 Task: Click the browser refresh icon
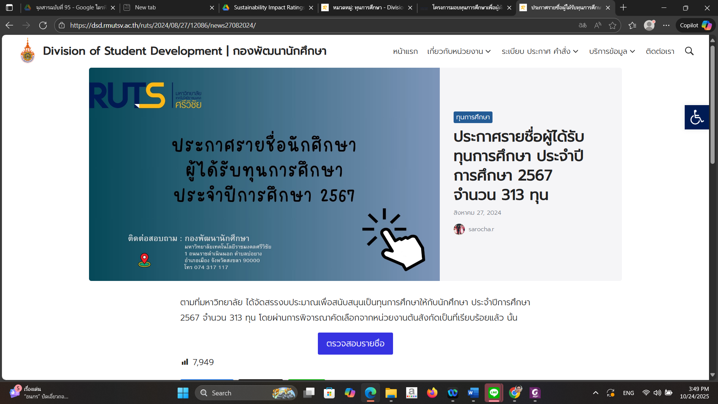[x=43, y=25]
